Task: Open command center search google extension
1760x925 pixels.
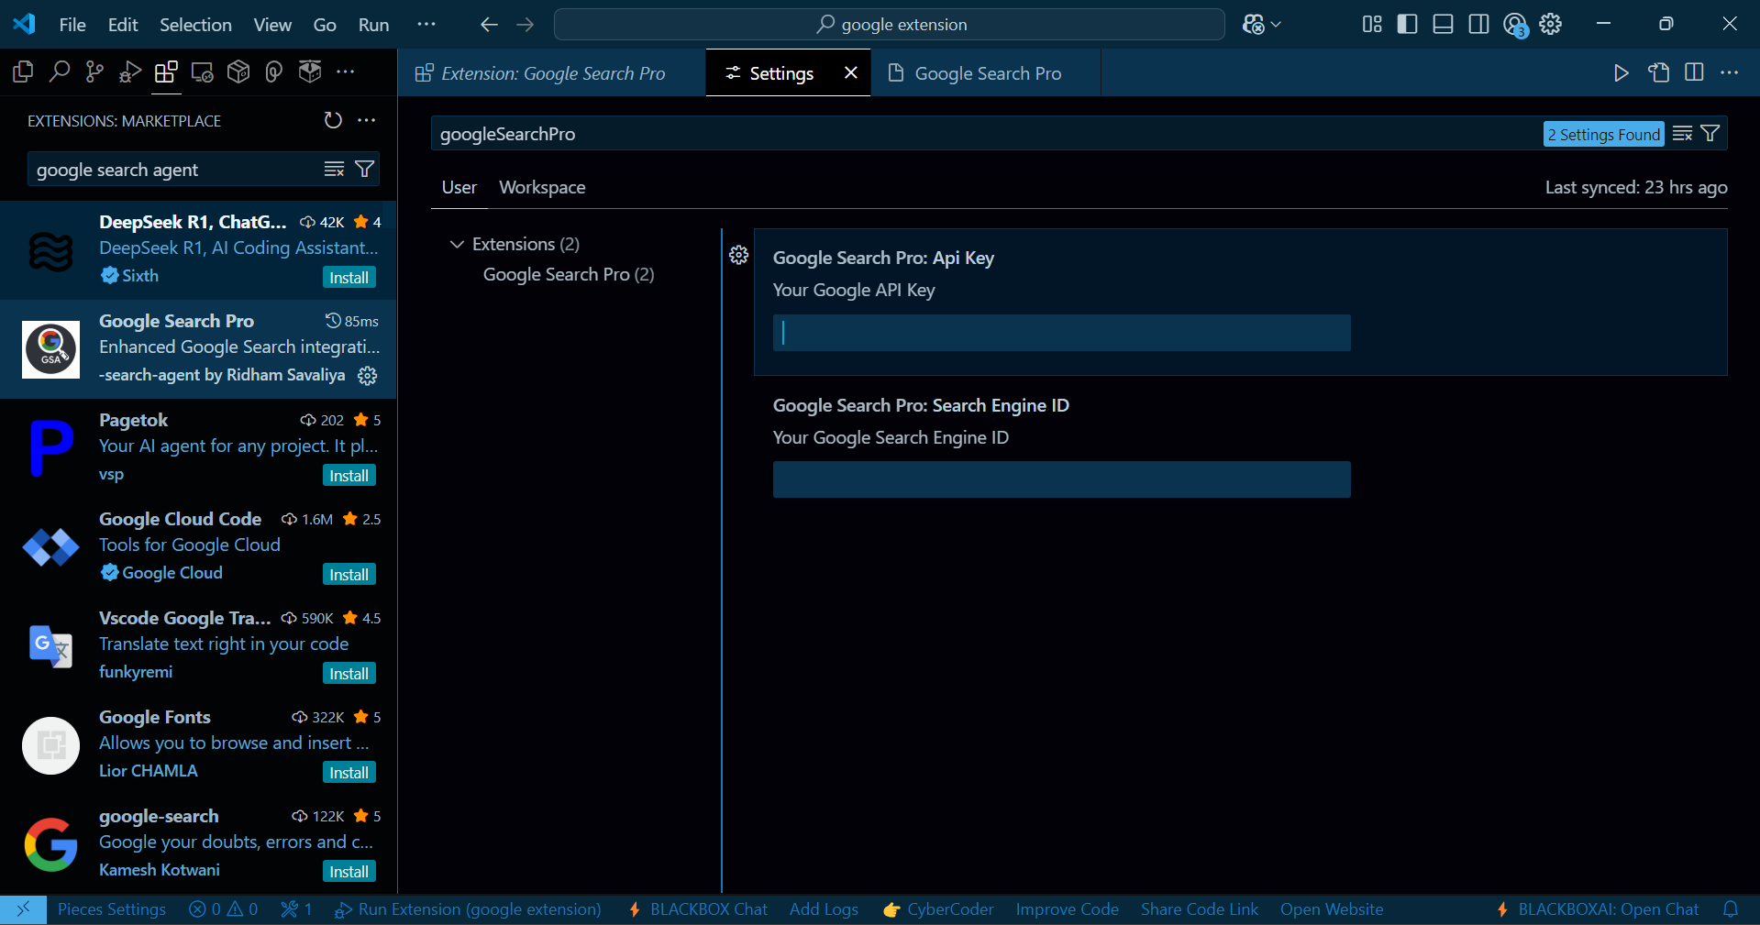Action: click(890, 25)
